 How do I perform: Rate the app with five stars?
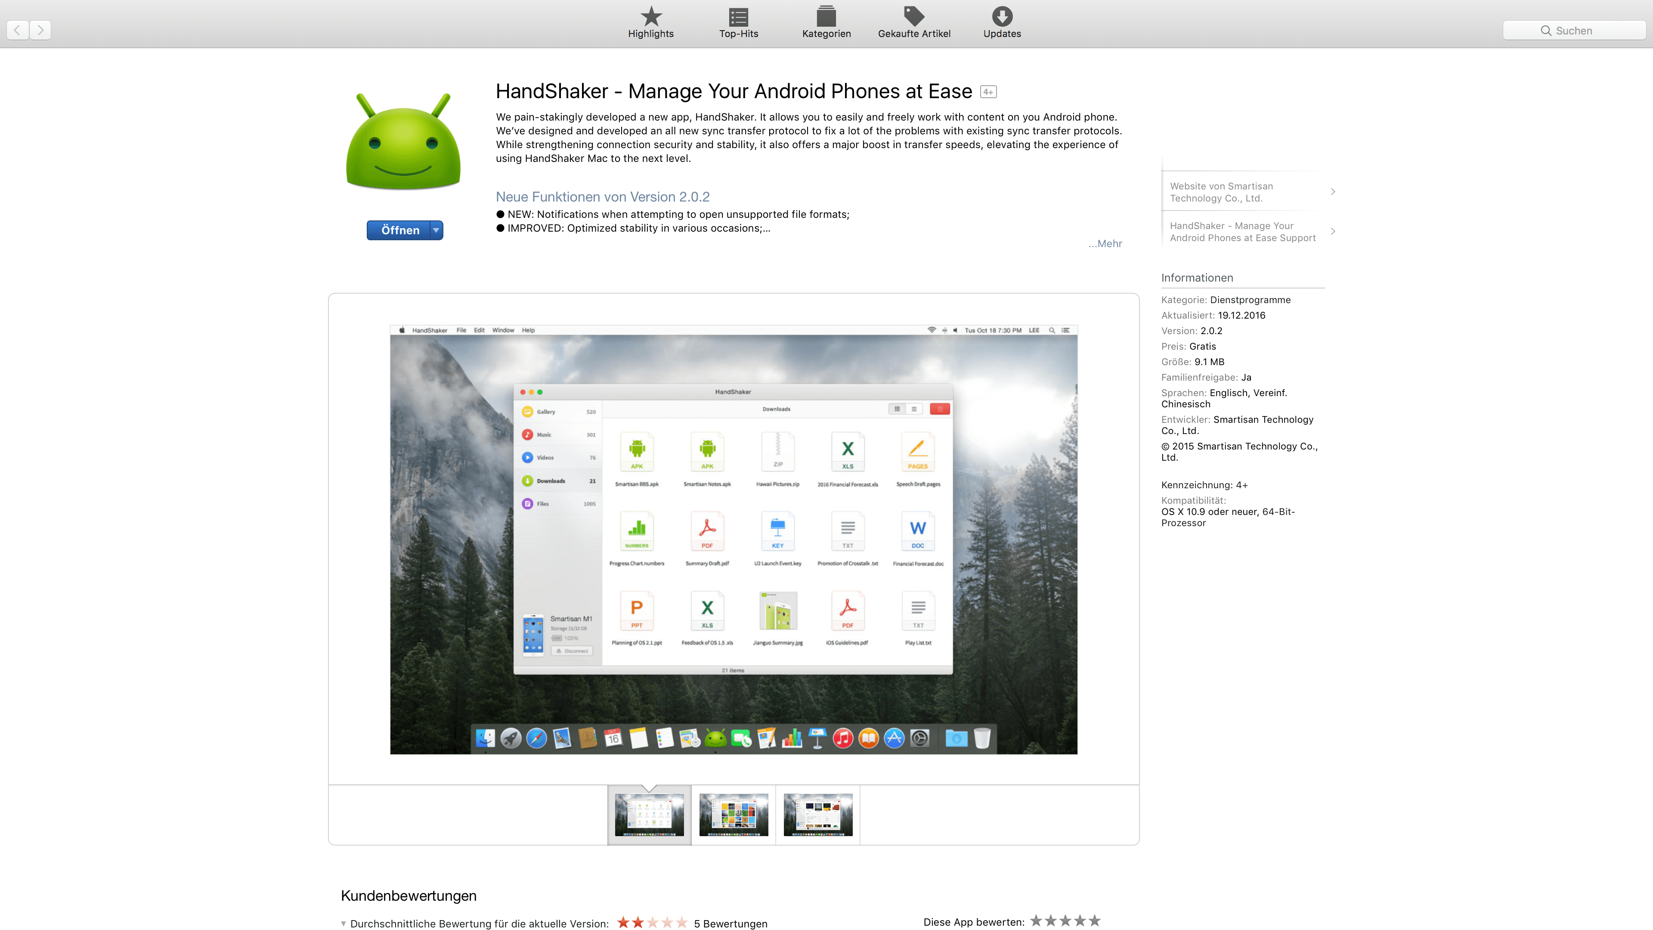pyautogui.click(x=1095, y=921)
